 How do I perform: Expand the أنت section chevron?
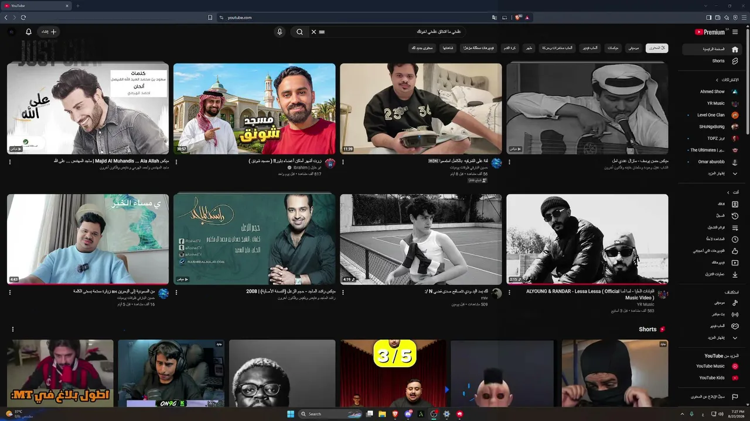click(x=728, y=192)
